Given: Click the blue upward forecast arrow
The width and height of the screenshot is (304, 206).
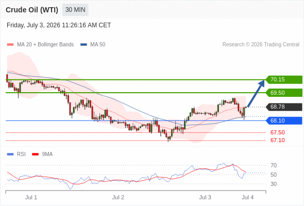Looking at the screenshot, I should coord(256,93).
